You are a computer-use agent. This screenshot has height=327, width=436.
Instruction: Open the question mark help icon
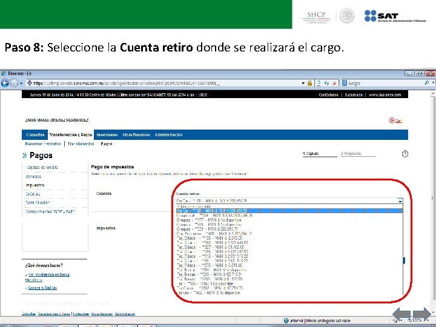[x=405, y=154]
